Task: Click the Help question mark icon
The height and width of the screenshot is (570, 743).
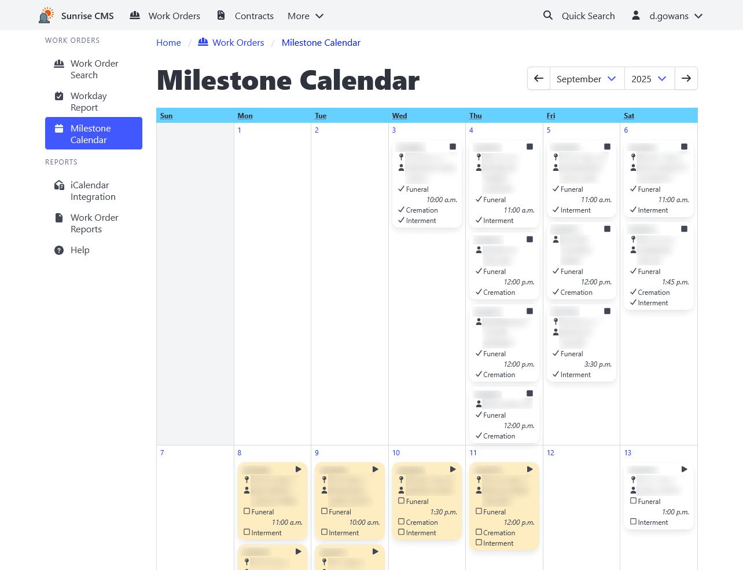Action: pos(59,250)
